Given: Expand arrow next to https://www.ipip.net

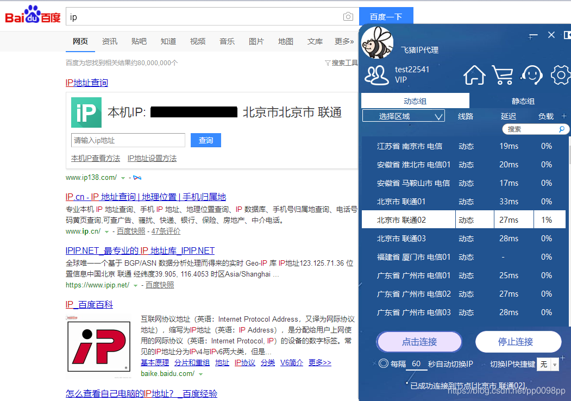Looking at the screenshot, I should coord(135,286).
